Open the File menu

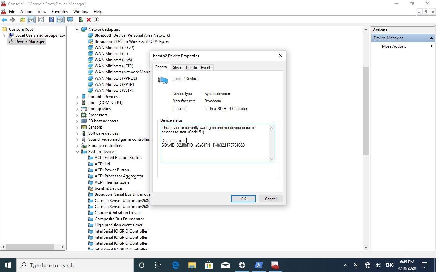coord(12,12)
